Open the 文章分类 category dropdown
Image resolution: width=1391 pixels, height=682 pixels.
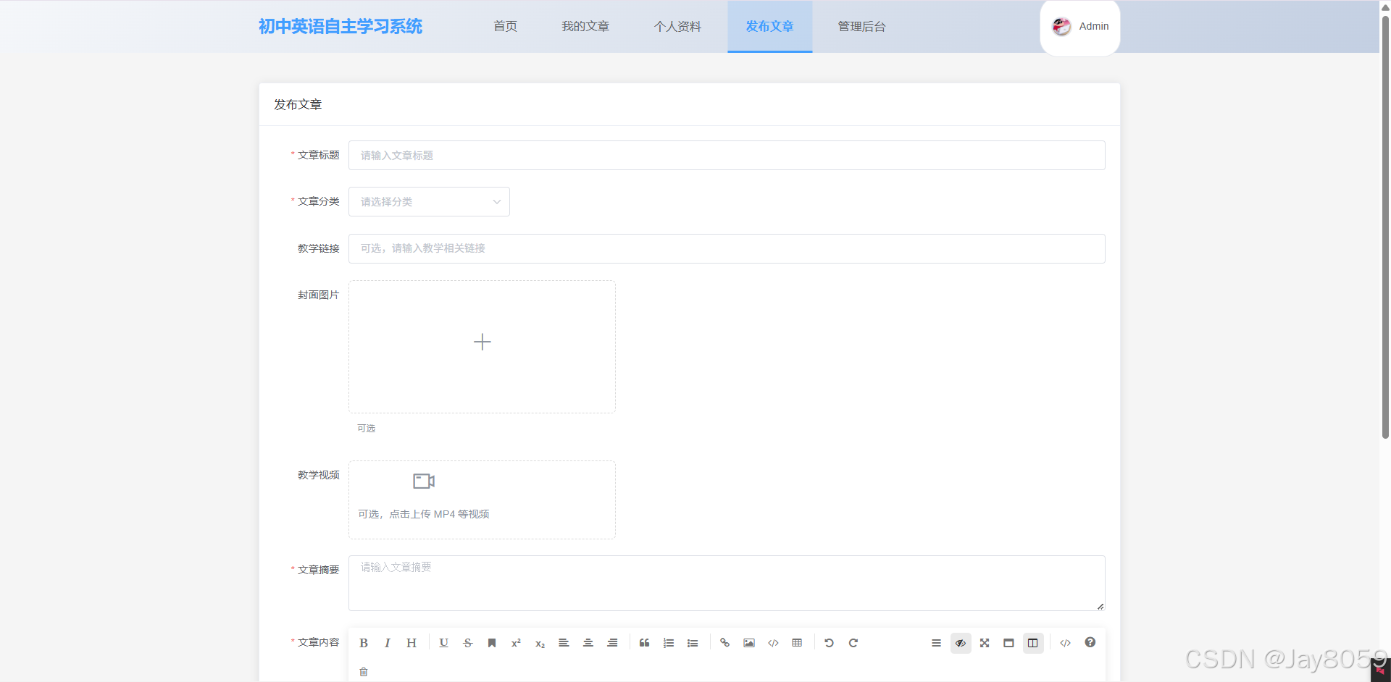click(x=429, y=202)
